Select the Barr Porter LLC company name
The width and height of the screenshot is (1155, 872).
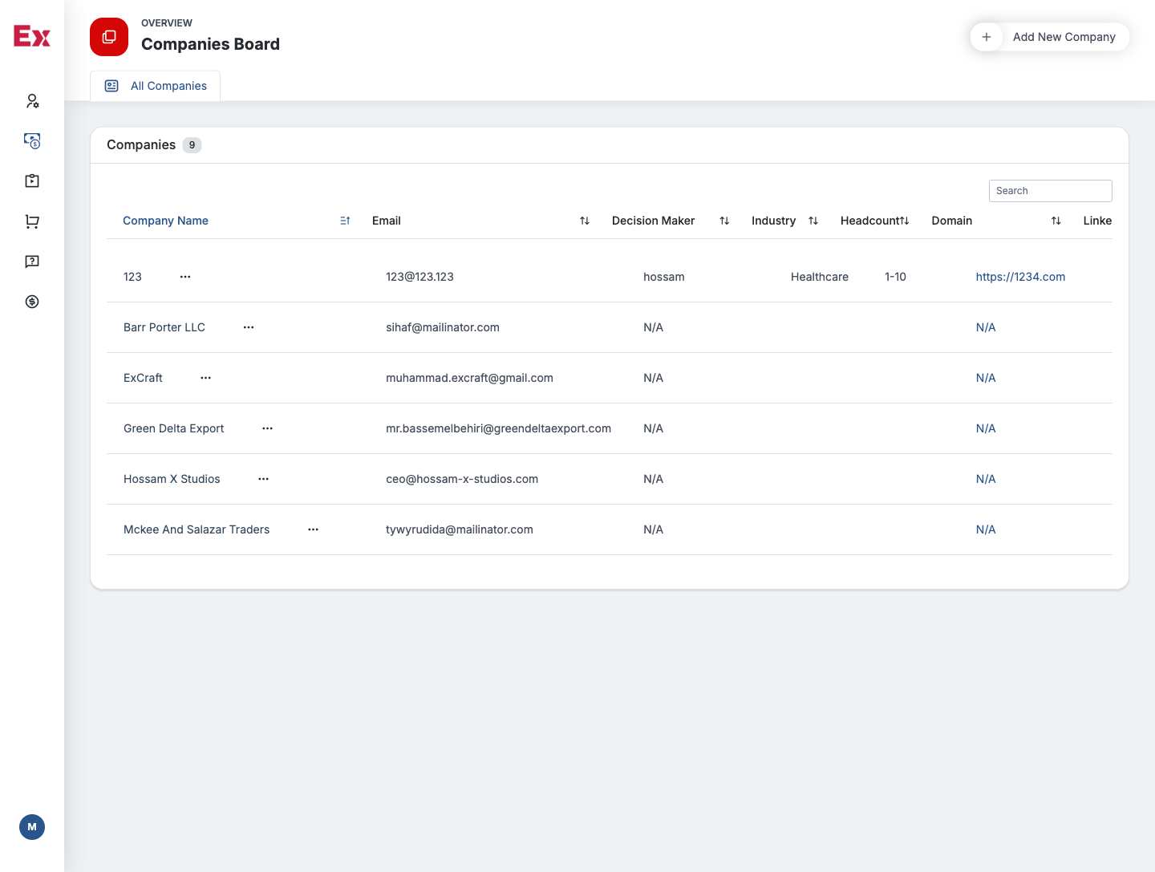[164, 327]
